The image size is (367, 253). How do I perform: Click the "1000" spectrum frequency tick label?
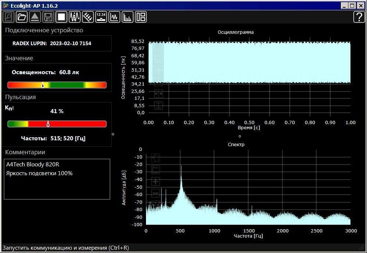(x=214, y=231)
